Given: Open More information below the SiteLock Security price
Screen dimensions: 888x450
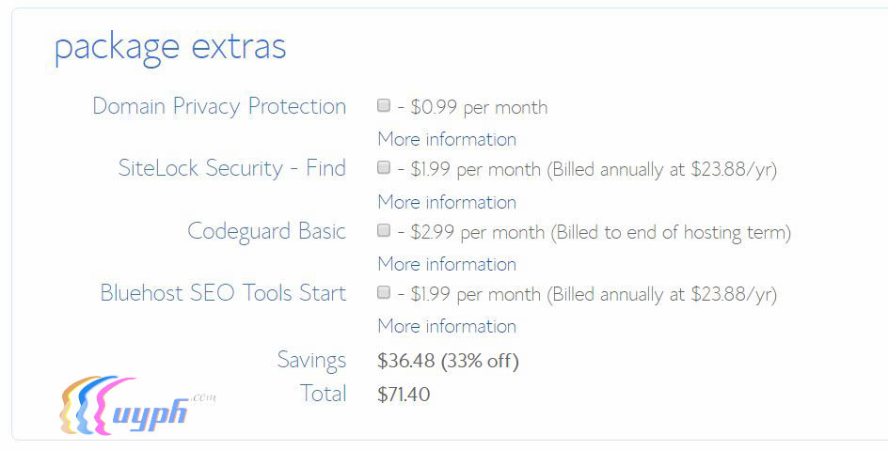Looking at the screenshot, I should [447, 202].
